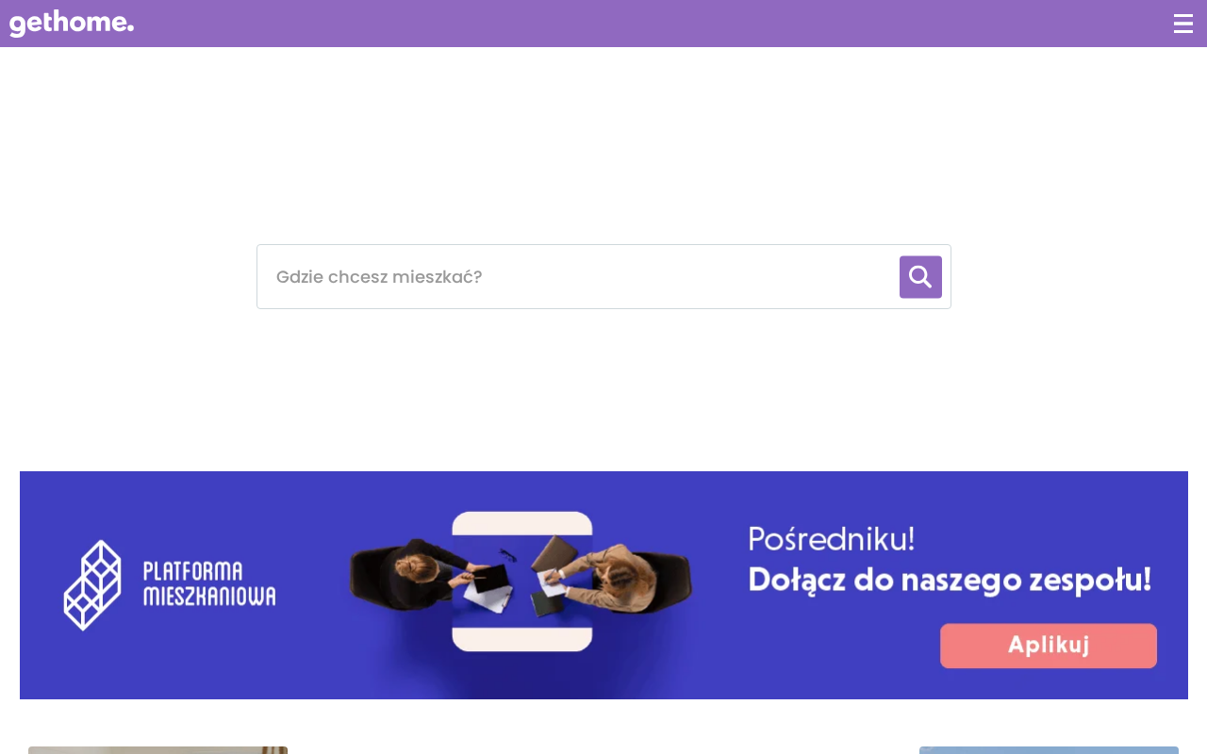Click the letter 'g' of gethome logo

(x=18, y=25)
